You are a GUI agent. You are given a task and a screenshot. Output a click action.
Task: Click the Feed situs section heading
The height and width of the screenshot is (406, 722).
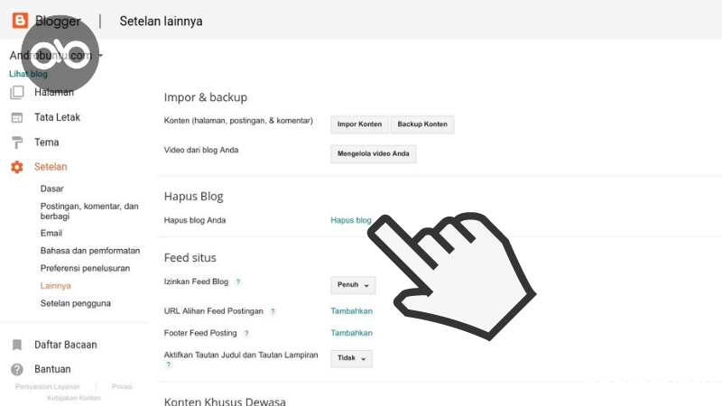pos(190,257)
